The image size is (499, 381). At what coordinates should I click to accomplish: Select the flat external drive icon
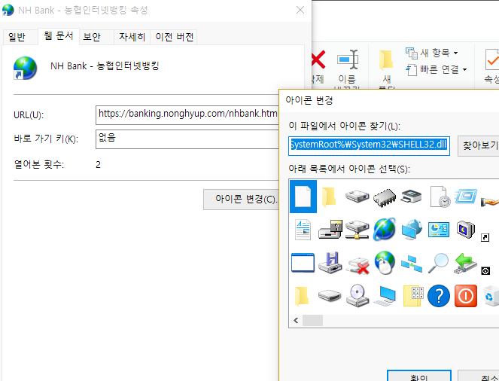[x=330, y=296]
